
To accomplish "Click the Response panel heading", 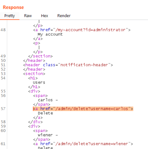I will 13,8.
